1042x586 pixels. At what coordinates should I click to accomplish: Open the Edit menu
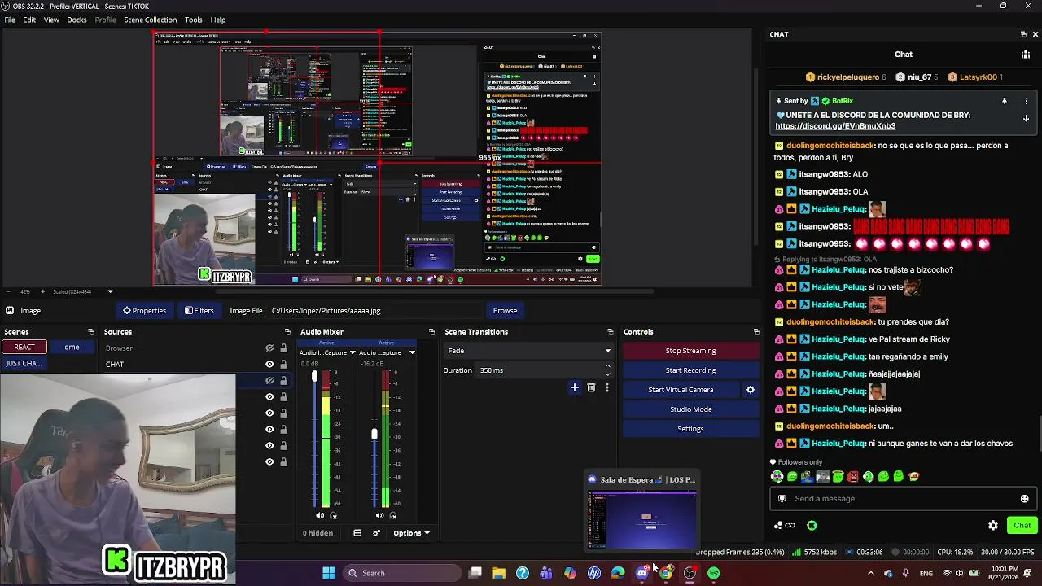29,20
